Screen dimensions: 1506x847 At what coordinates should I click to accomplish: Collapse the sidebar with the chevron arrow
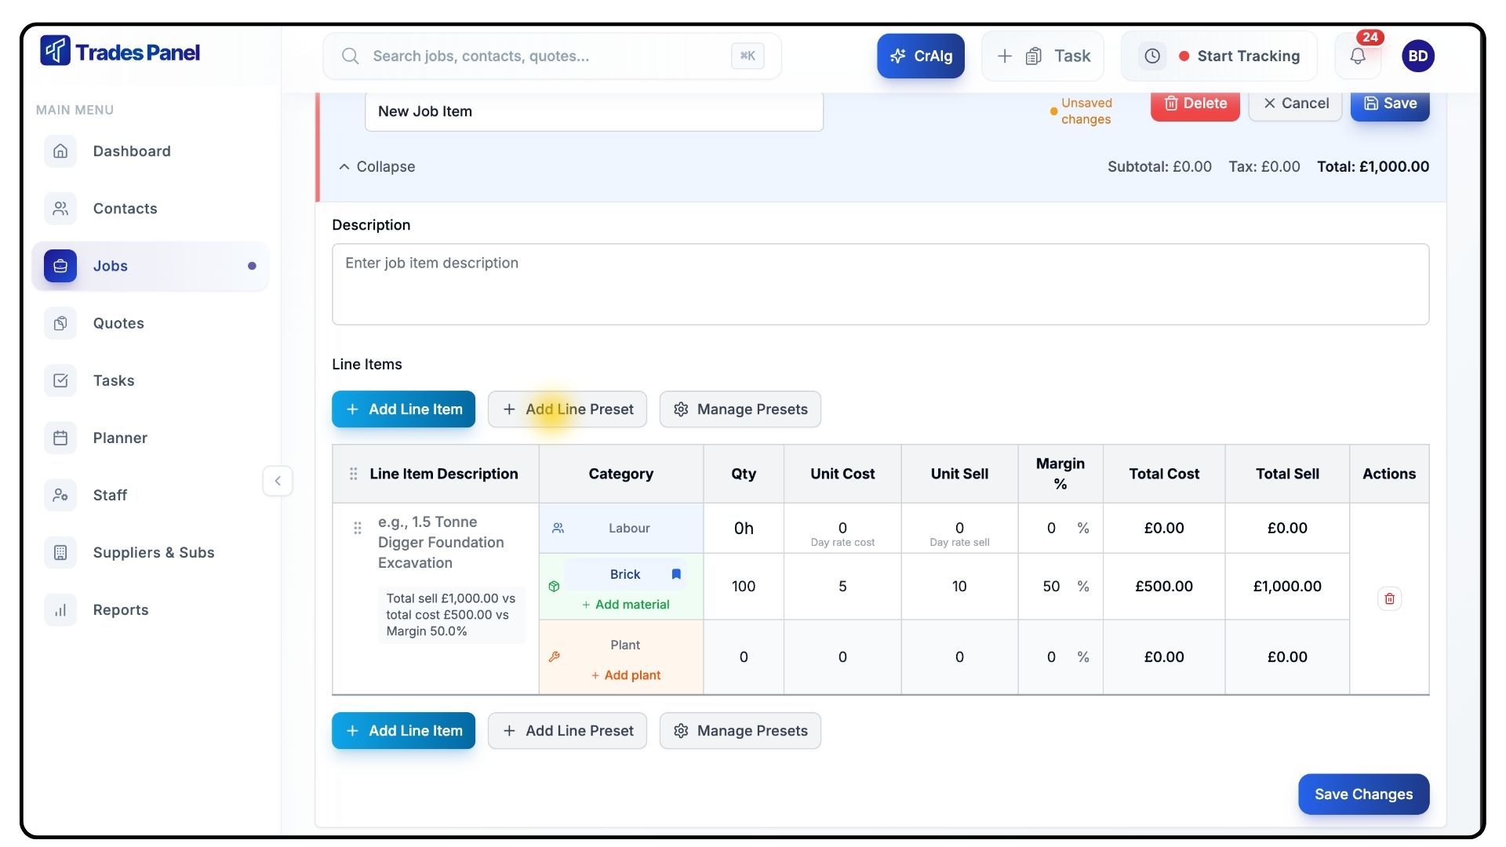click(x=277, y=481)
